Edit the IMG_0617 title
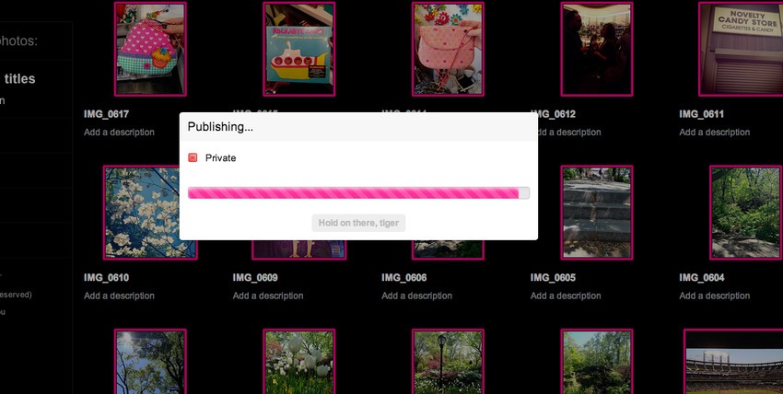 (x=106, y=114)
